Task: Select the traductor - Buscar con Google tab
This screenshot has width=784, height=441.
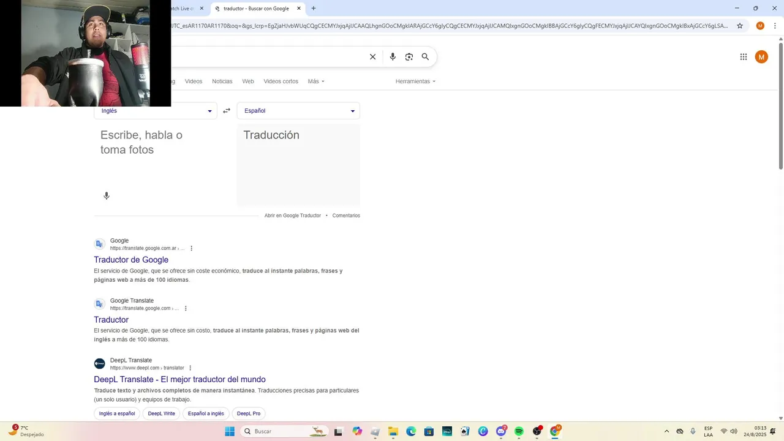Action: click(x=257, y=9)
